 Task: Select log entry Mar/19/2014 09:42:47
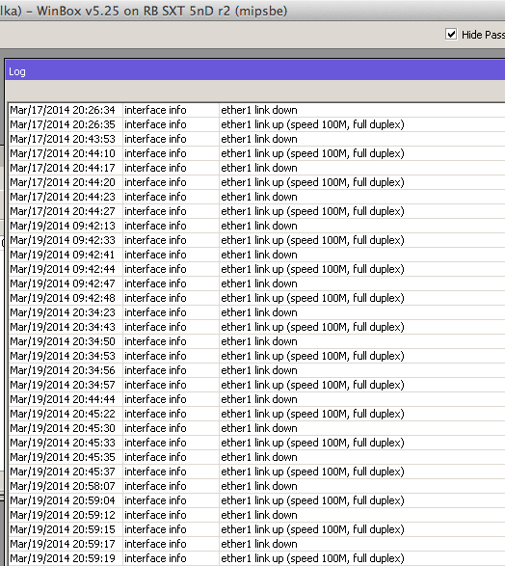tap(256, 283)
